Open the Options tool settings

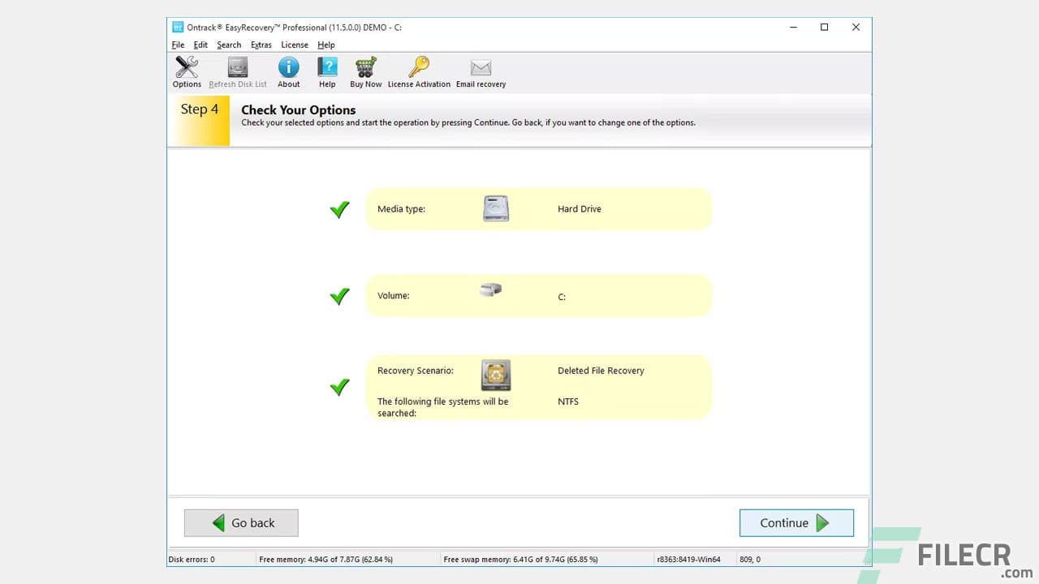coord(186,72)
